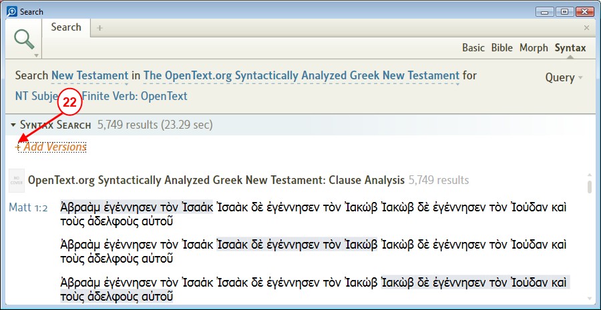Change the New Testament search range
The image size is (601, 310).
click(89, 75)
